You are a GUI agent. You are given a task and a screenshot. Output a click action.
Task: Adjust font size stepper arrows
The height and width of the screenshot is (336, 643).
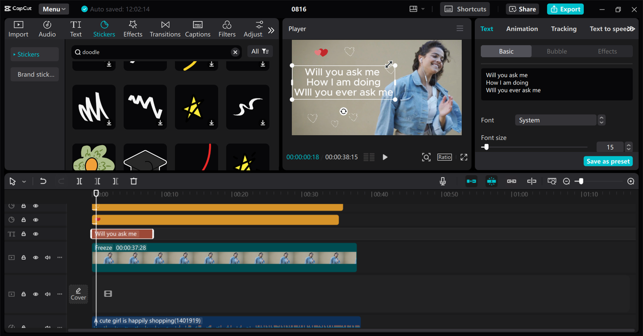(x=628, y=147)
